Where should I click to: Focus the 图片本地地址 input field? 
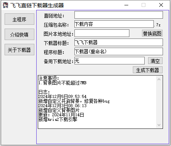[x=102, y=33]
